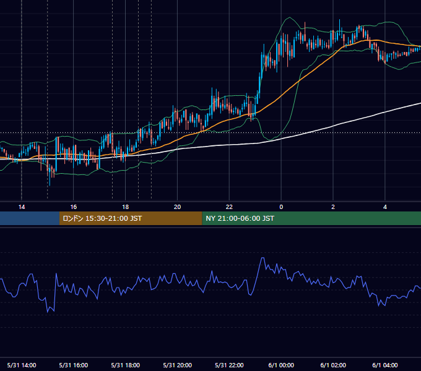Click the 5/31 20:00 date label
The height and width of the screenshot is (371, 421).
point(177,365)
